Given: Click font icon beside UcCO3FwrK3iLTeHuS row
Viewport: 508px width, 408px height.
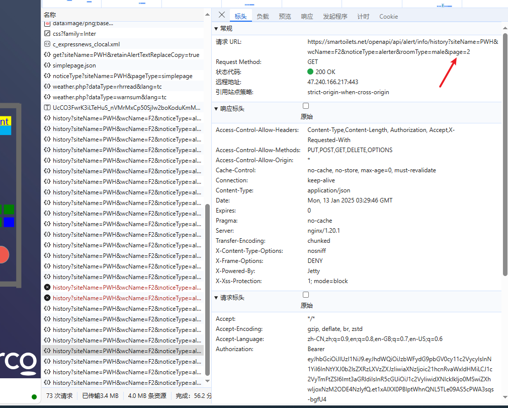Looking at the screenshot, I should pyautogui.click(x=47, y=107).
